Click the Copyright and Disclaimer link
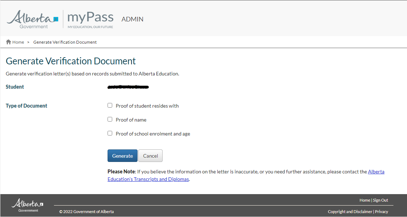The height and width of the screenshot is (217, 407). tap(350, 211)
